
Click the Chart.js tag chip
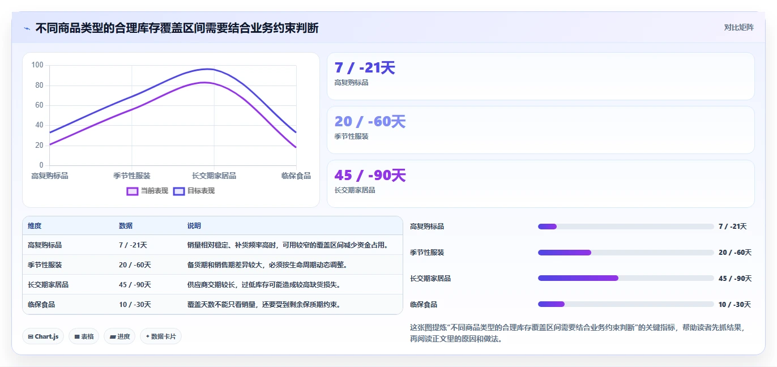pyautogui.click(x=43, y=336)
